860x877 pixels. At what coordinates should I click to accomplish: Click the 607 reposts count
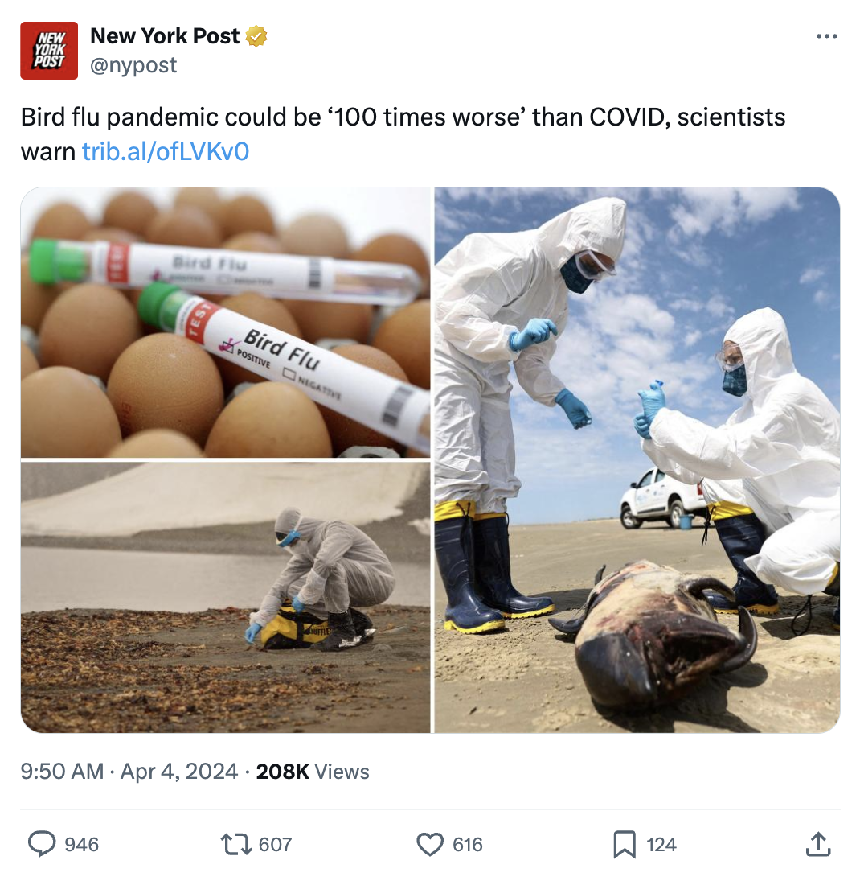275,845
